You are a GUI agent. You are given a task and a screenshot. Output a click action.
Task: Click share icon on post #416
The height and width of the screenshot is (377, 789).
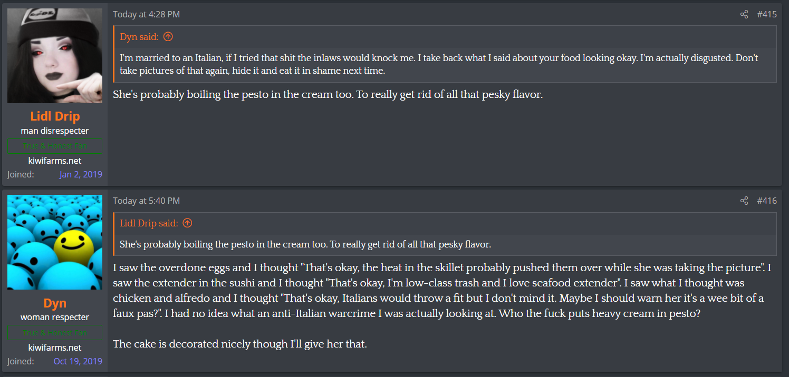pyautogui.click(x=744, y=201)
